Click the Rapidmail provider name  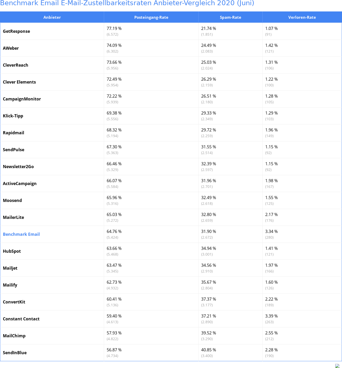click(x=14, y=133)
